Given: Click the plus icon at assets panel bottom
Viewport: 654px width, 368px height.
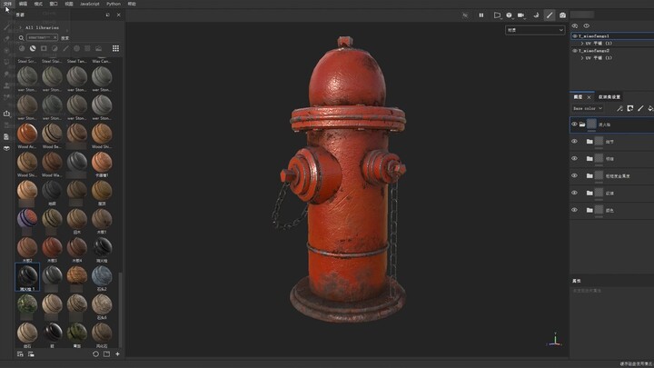Looking at the screenshot, I should pos(118,353).
